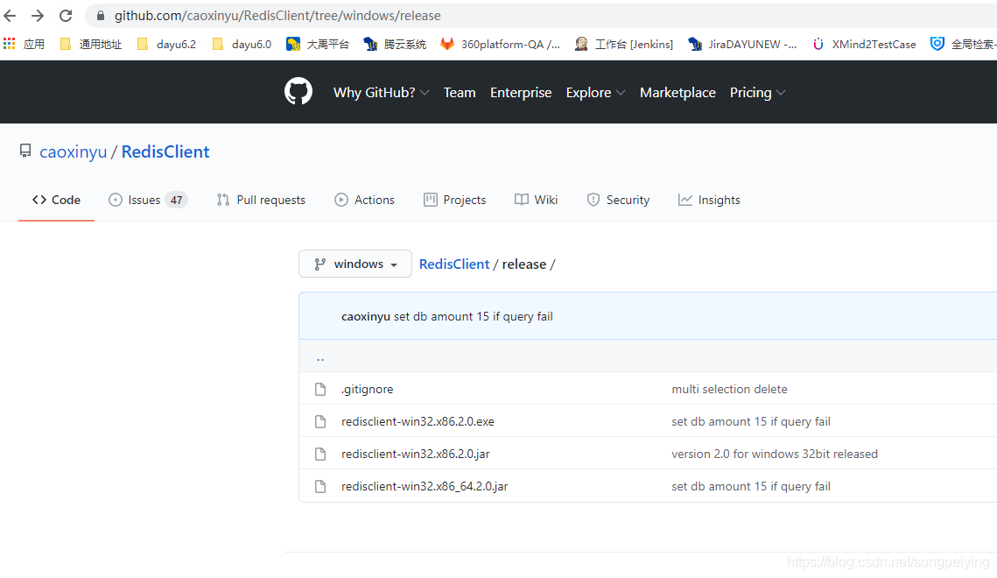Open the GitHub Octocat logo home
Viewport: 997px width, 578px height.
coord(298,92)
